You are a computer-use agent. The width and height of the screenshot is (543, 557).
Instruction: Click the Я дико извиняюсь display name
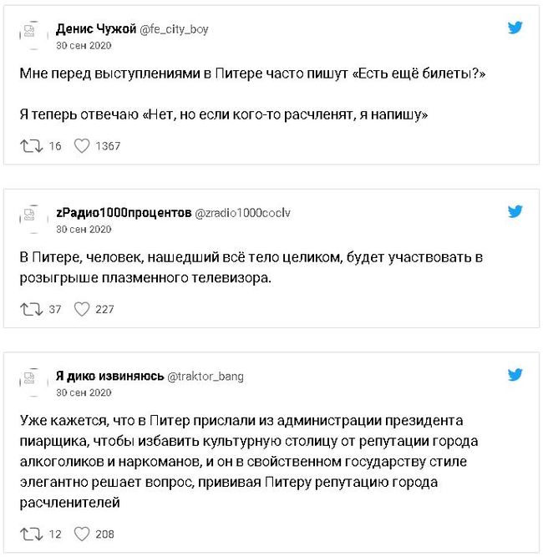click(x=109, y=377)
